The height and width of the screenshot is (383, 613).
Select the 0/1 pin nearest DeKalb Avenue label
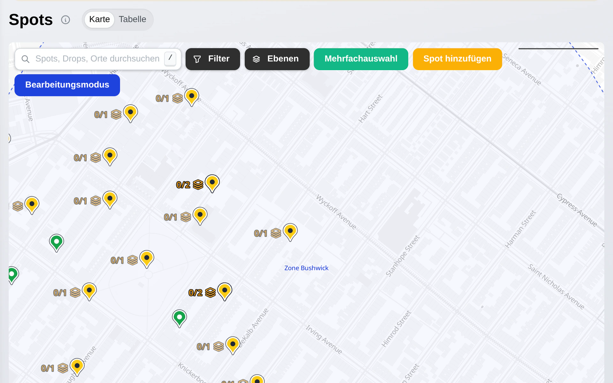click(233, 346)
